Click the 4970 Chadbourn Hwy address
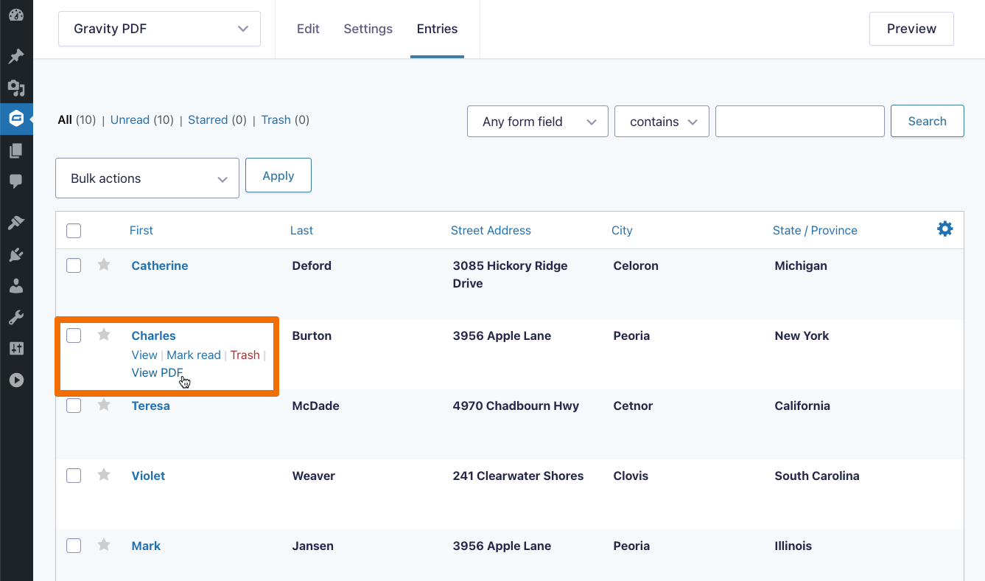Viewport: 985px width, 581px height. [x=516, y=406]
